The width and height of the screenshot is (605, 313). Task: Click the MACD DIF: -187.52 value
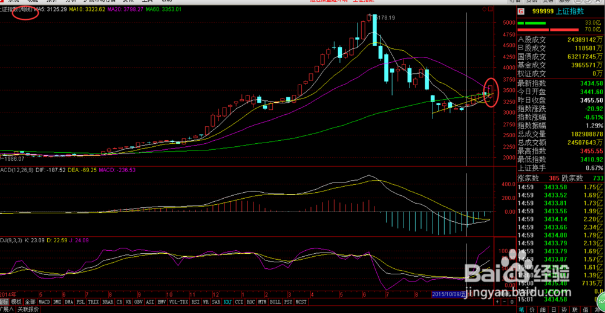[x=50, y=170]
